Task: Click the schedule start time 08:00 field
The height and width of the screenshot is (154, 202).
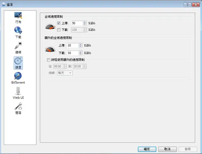Action: [58, 66]
